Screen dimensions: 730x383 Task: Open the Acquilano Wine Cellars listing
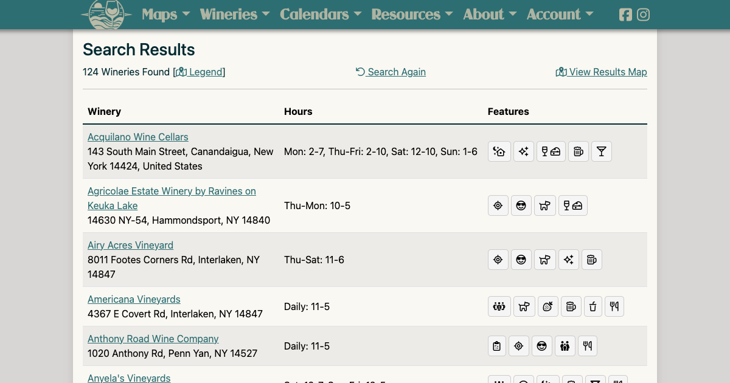[138, 137]
